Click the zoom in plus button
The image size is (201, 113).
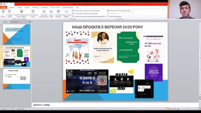point(196,109)
